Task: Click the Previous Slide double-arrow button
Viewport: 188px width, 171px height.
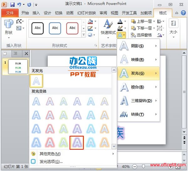Action: (x=184, y=138)
